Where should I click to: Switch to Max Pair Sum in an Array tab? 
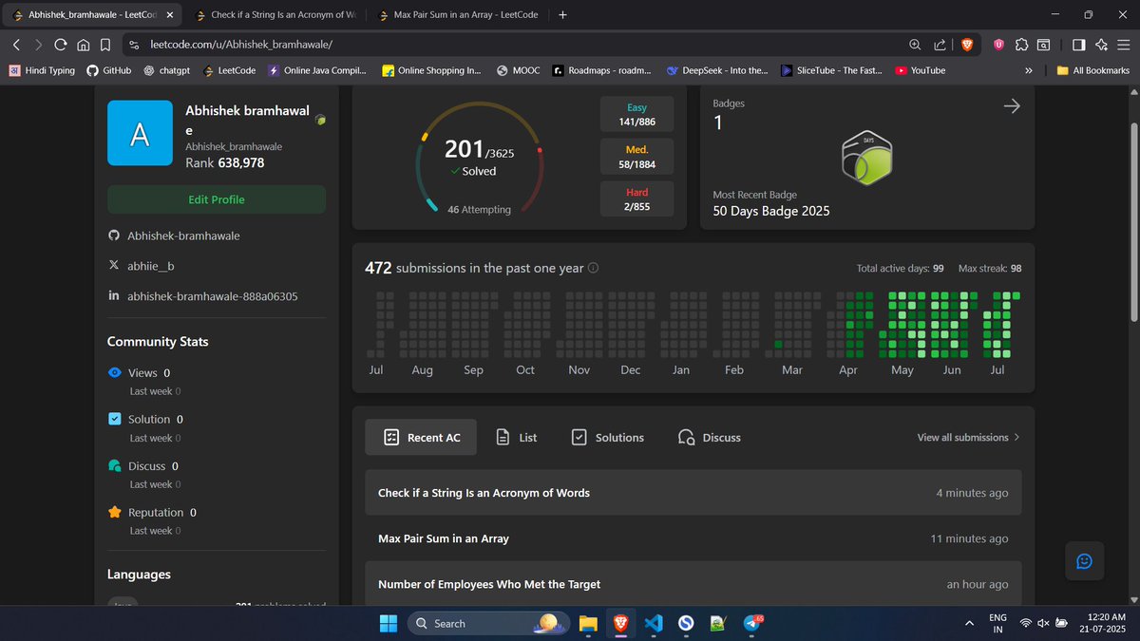coord(462,15)
